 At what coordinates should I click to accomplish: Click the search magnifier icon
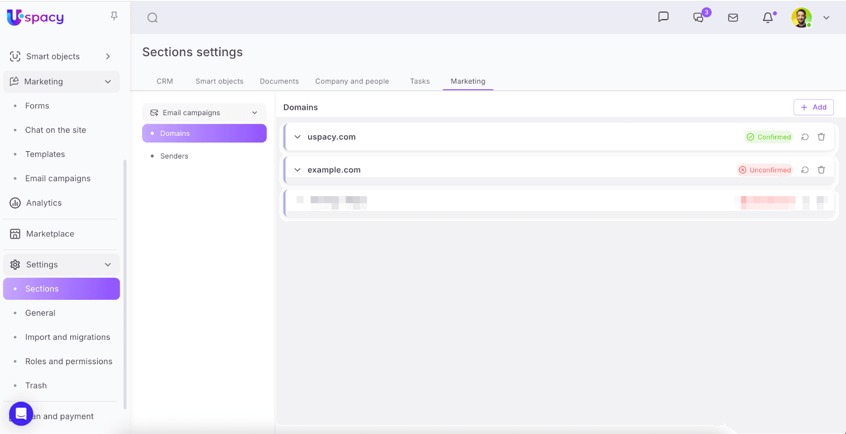coord(152,18)
